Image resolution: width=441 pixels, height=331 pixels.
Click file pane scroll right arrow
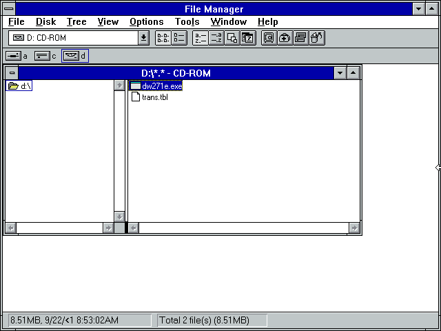point(354,228)
